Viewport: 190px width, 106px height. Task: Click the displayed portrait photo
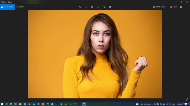coord(95,54)
